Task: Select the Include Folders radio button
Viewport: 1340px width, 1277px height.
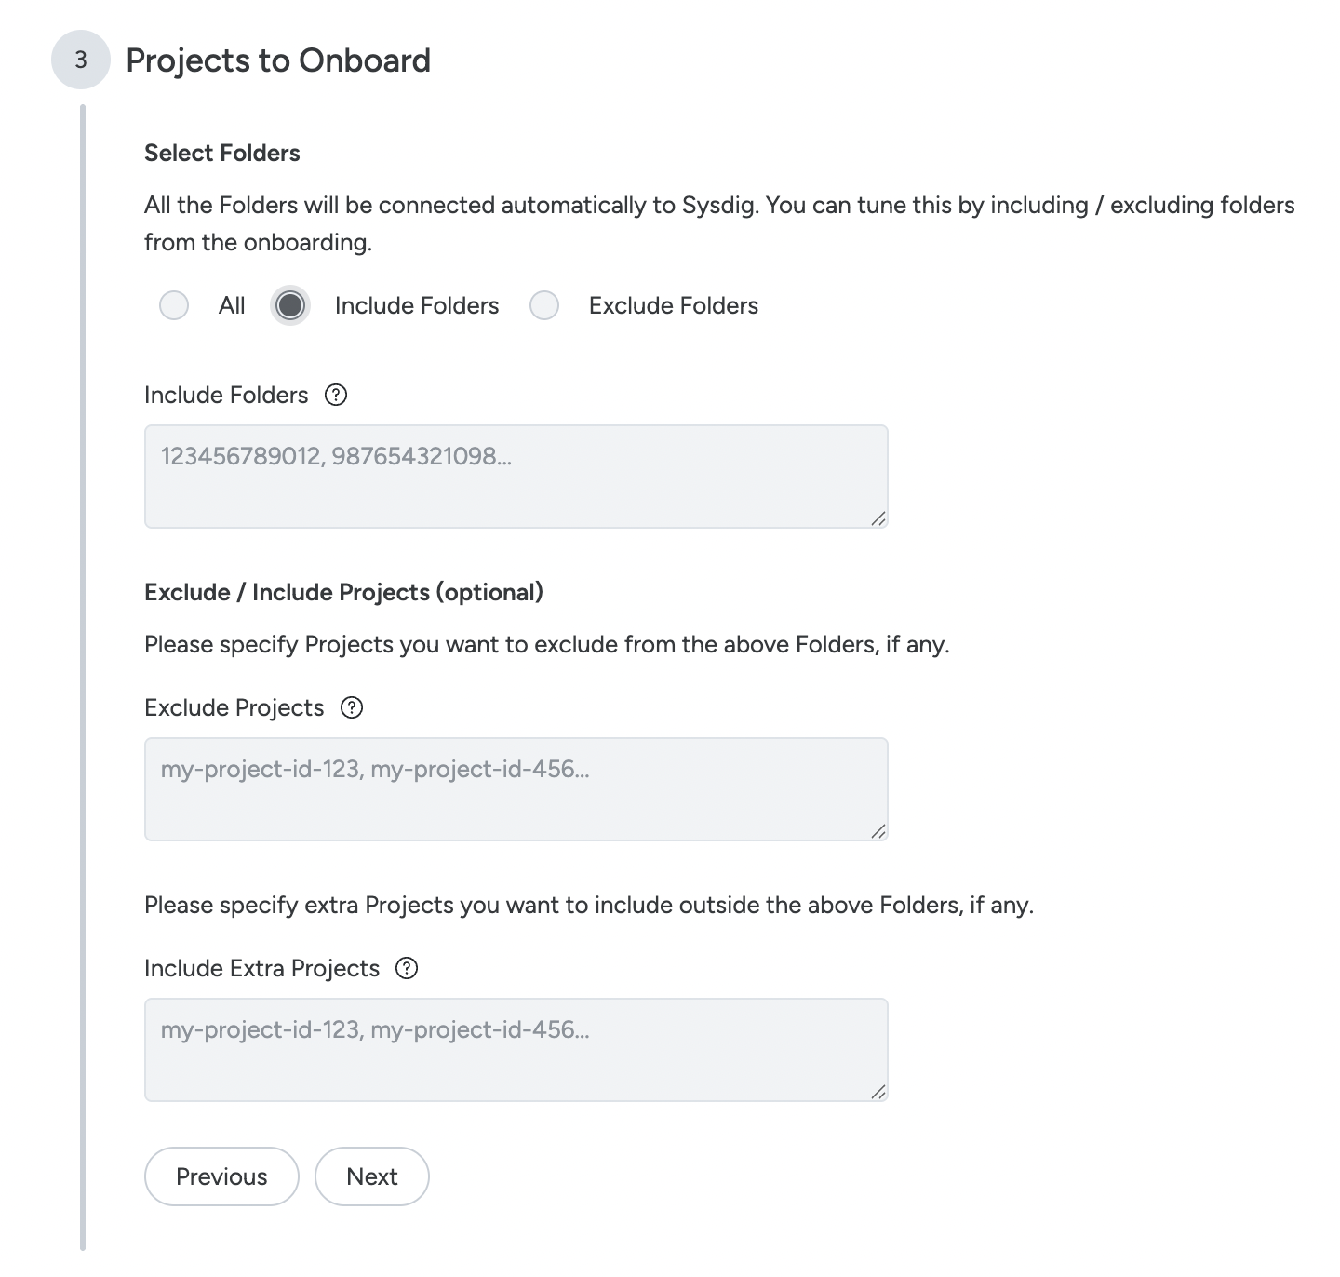Action: click(290, 306)
